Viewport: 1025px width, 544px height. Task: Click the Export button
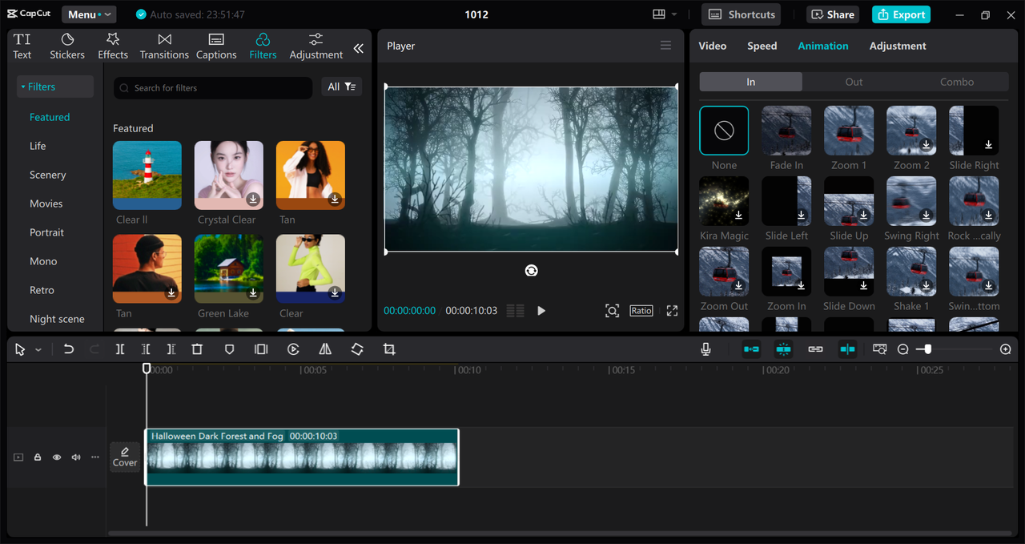click(902, 14)
